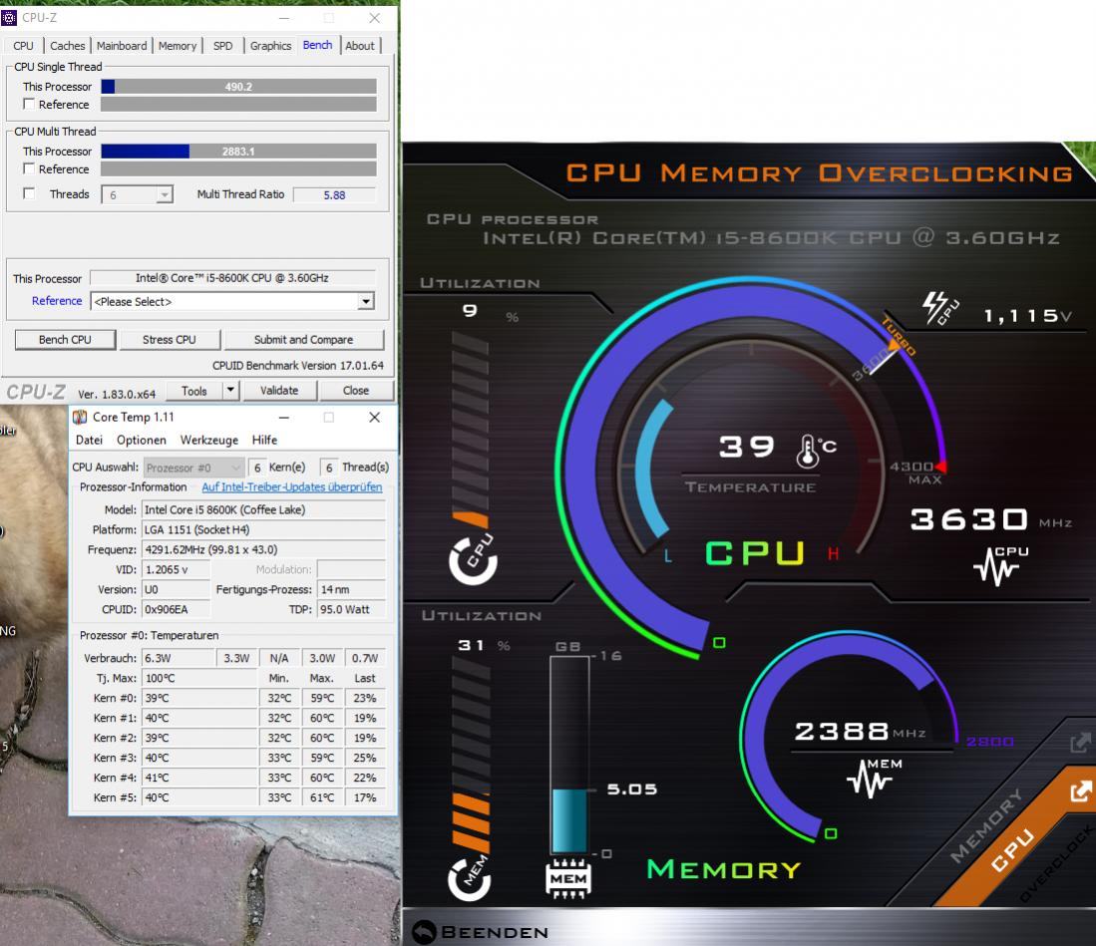Switch to the Graphics tab
This screenshot has width=1096, height=946.
270,46
